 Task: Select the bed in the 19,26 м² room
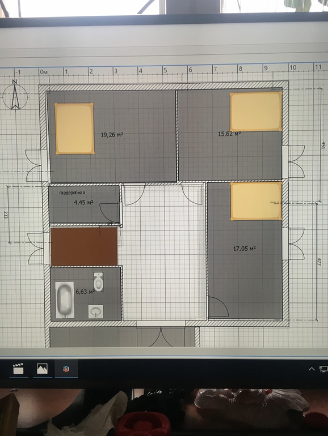pos(74,129)
